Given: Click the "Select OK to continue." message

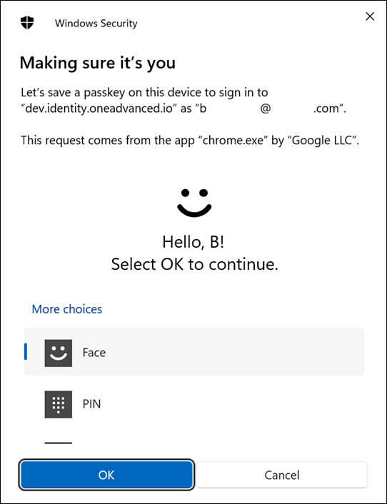Looking at the screenshot, I should click(x=194, y=265).
